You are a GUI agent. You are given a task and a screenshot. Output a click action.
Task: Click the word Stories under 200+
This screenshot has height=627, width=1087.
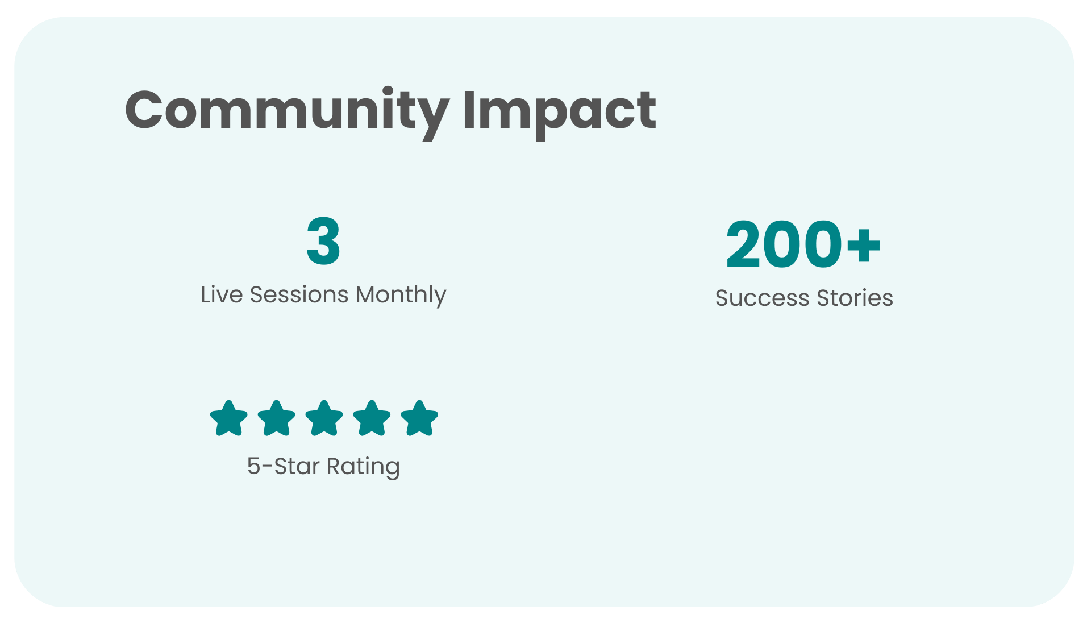click(x=855, y=298)
